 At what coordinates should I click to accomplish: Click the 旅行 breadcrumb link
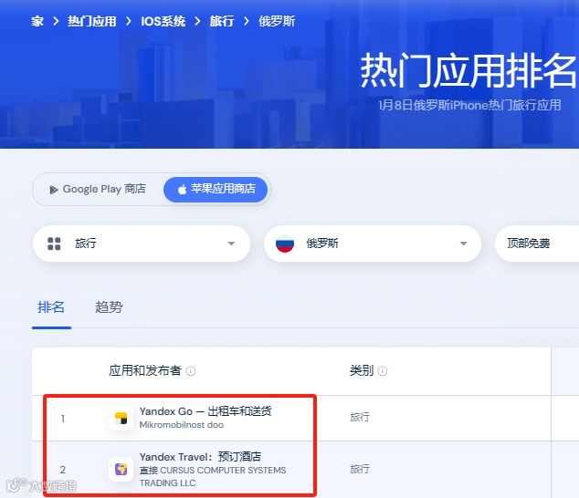(x=222, y=21)
